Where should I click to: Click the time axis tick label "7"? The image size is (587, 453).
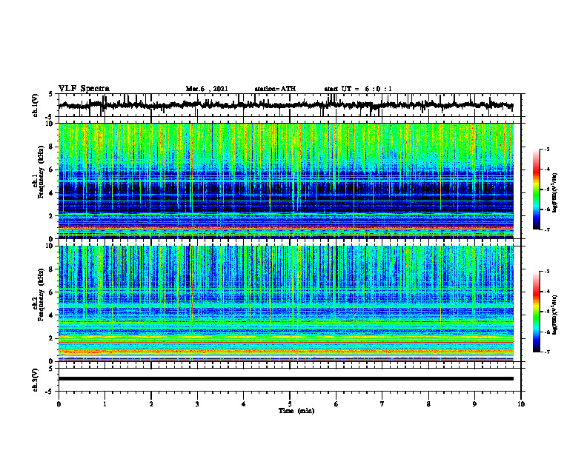point(382,404)
